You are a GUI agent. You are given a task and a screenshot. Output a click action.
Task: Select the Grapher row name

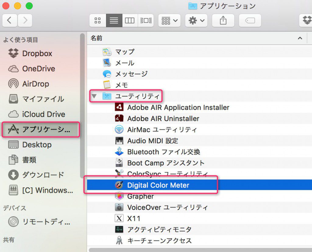[x=140, y=196]
